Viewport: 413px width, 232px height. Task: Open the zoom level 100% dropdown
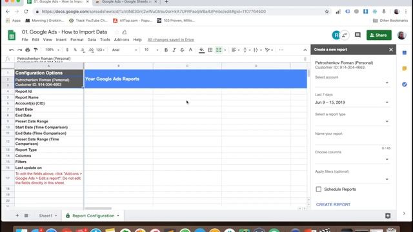[52, 50]
